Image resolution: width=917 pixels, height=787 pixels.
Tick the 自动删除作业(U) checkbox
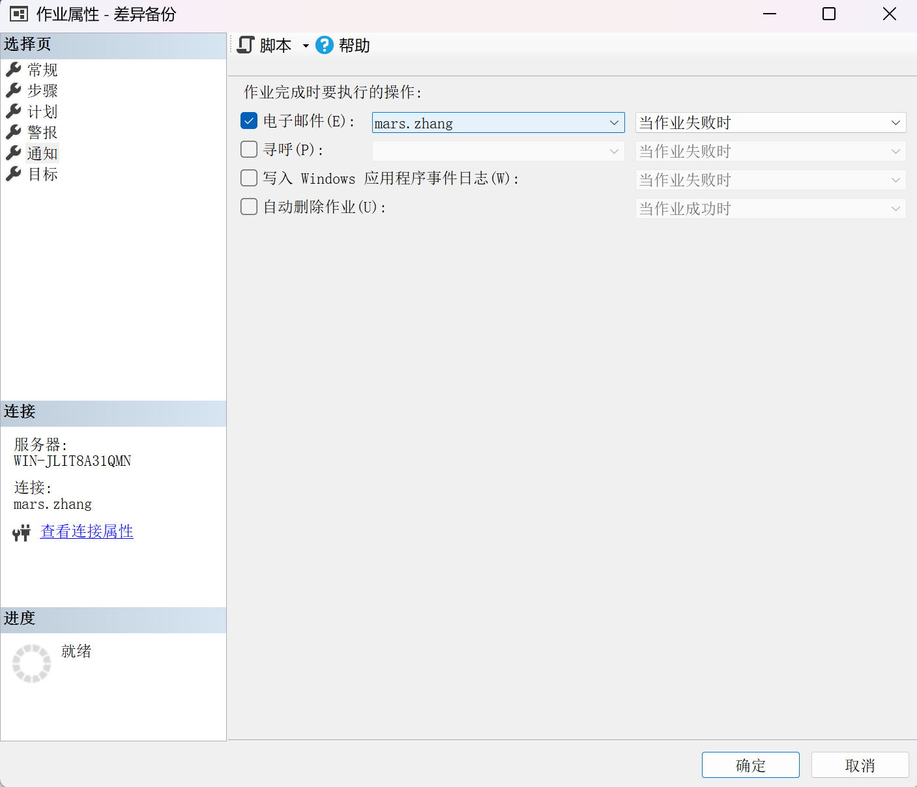click(249, 207)
